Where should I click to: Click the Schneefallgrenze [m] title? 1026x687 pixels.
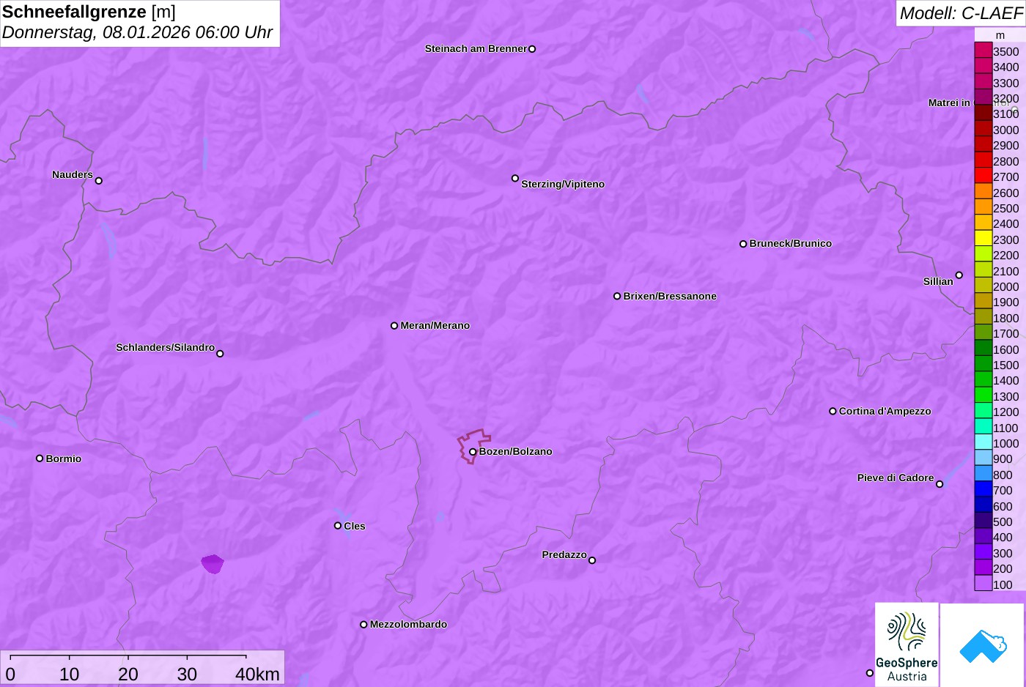pos(89,12)
